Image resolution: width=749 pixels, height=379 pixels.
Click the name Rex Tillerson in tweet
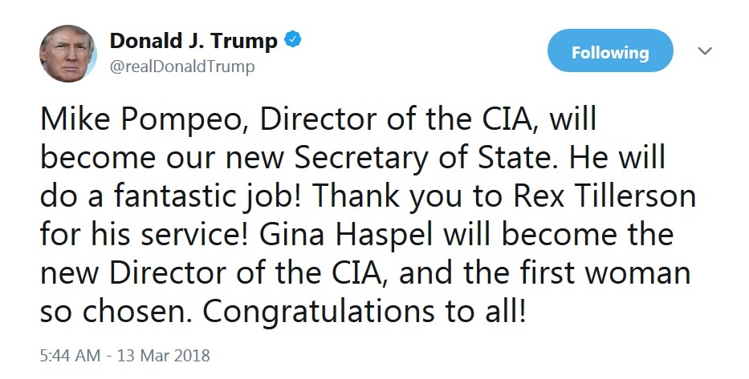(x=604, y=196)
